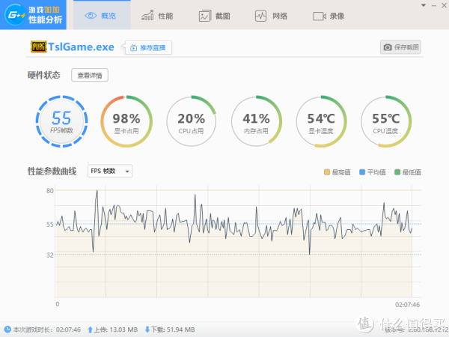The height and width of the screenshot is (337, 449).
Task: Click the 02:07:46 chart end time
Action: pos(407,305)
